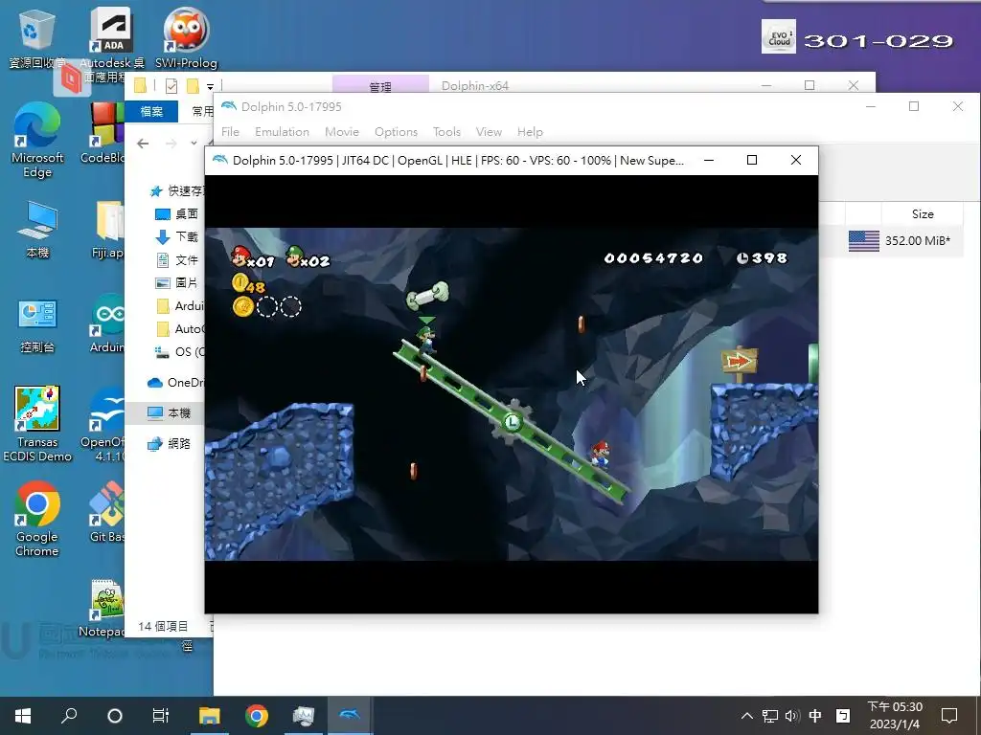This screenshot has width=981, height=735.
Task: Open the View menu in Dolphin
Action: tap(489, 132)
